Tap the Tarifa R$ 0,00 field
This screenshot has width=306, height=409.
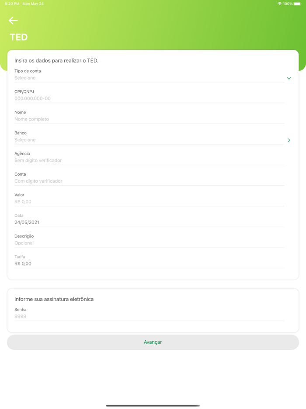tap(149, 264)
